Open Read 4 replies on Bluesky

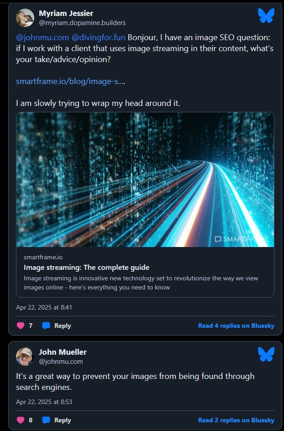236,326
